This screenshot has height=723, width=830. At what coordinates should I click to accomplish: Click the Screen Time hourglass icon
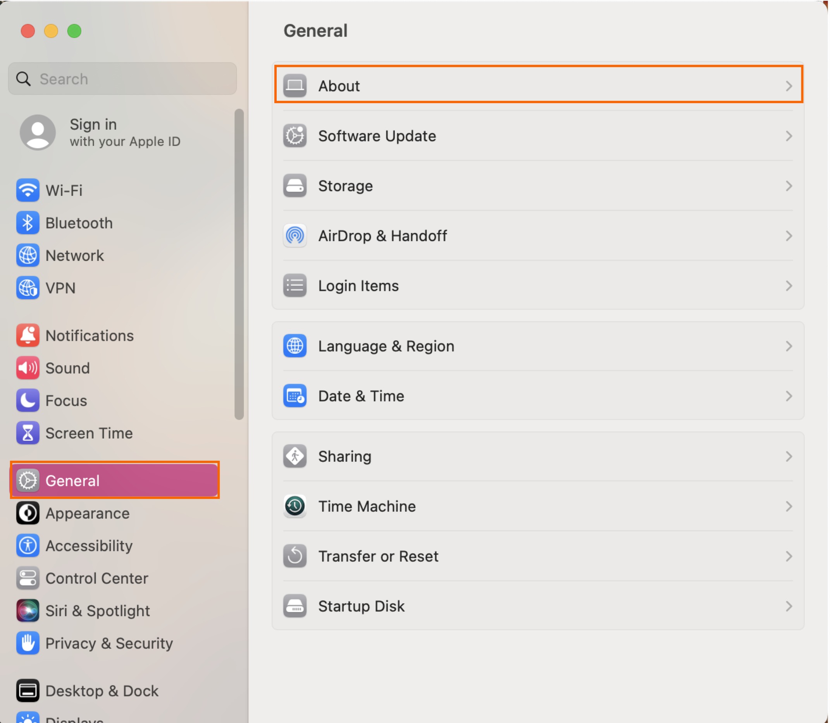[x=28, y=433]
